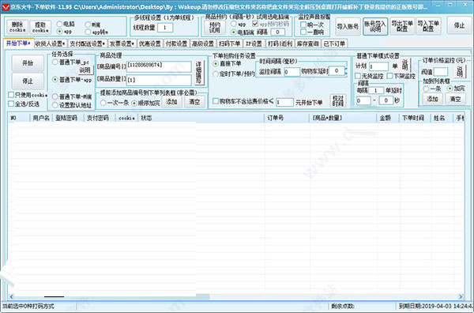Click the 校对时间 button
The height and width of the screenshot is (313, 474).
click(337, 101)
